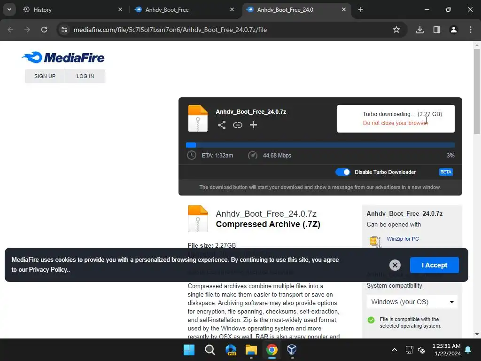Click the Turbo downloading status box
The image size is (481, 361).
(x=396, y=119)
